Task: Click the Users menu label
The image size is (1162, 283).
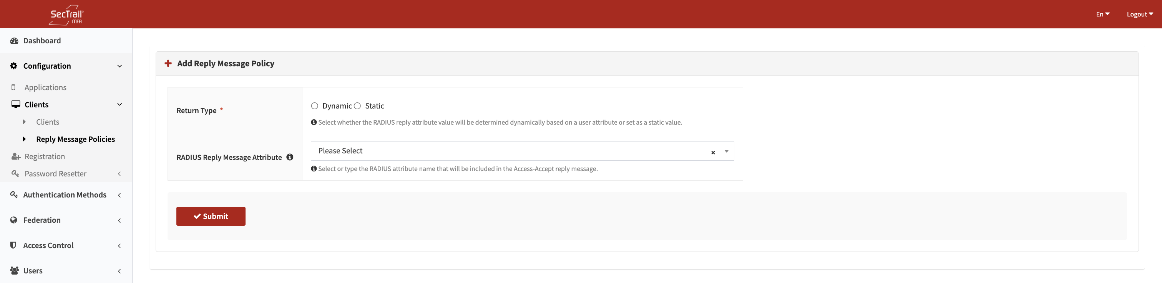Action: coord(33,271)
